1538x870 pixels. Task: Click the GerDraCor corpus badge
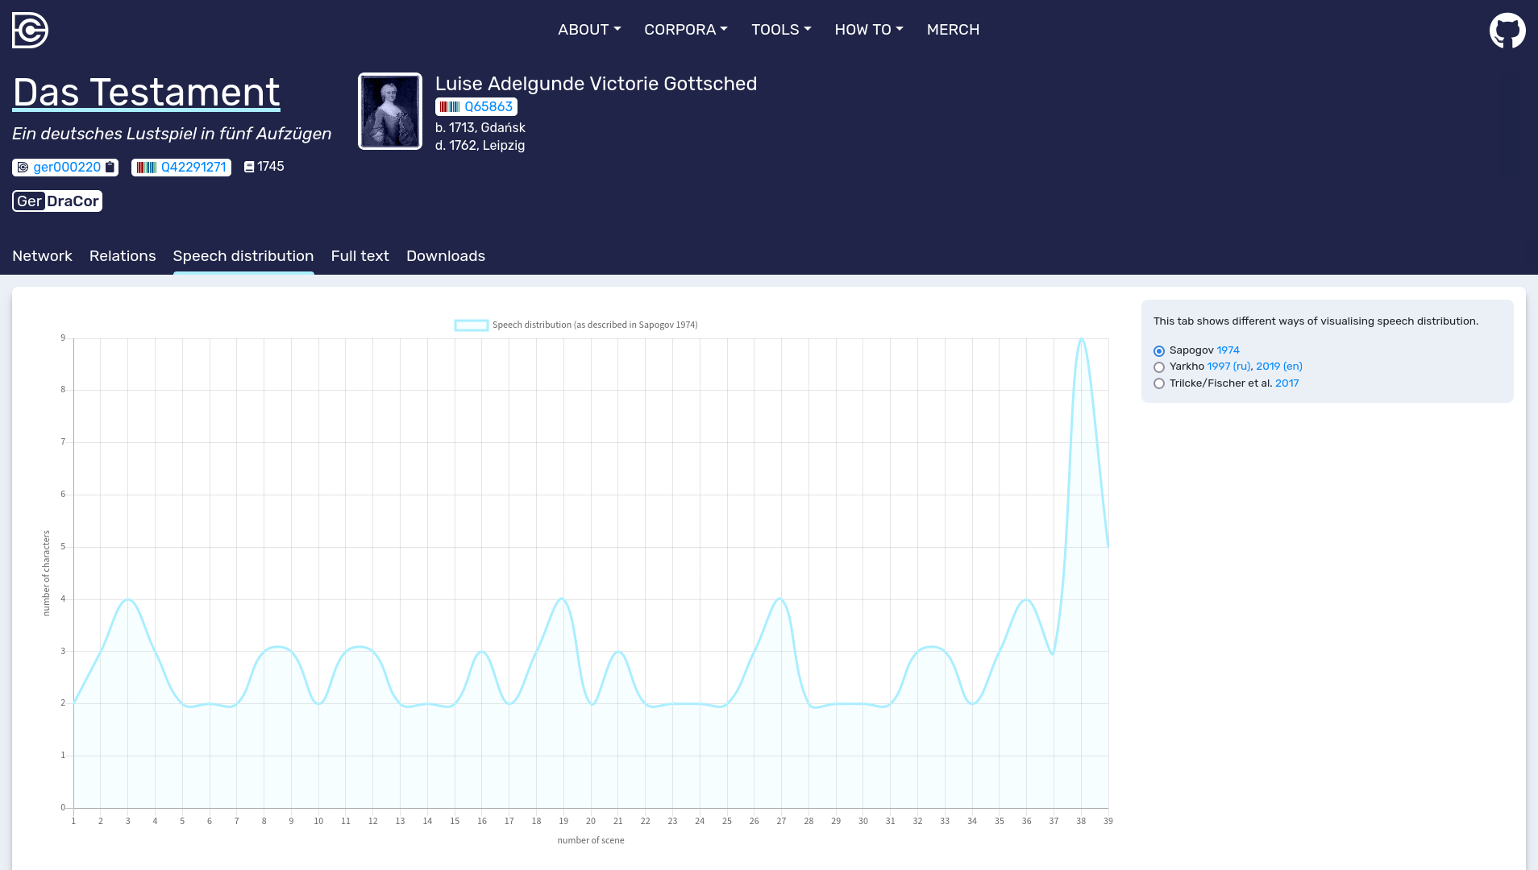point(57,201)
